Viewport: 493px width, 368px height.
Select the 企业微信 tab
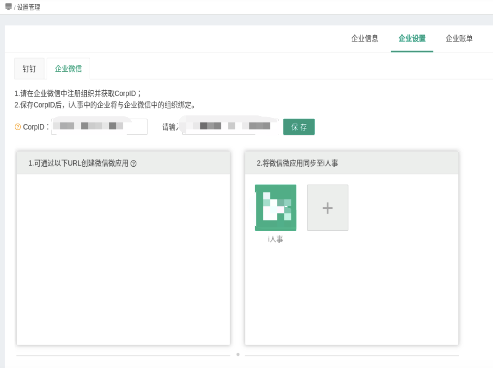coord(68,69)
